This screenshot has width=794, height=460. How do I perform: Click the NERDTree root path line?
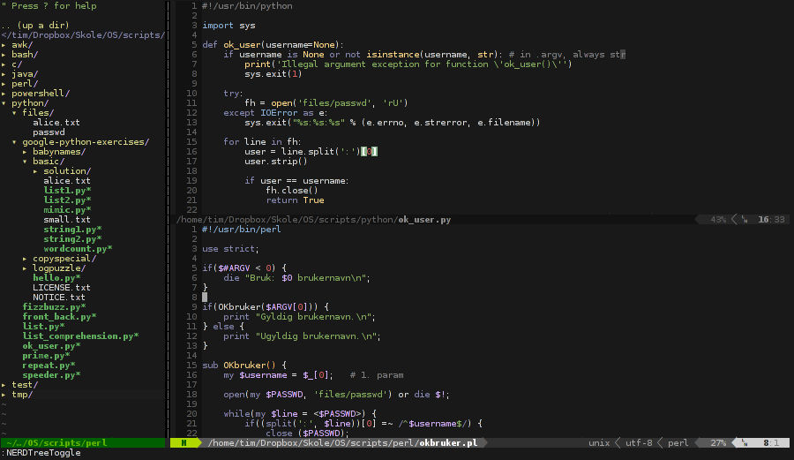coord(83,35)
